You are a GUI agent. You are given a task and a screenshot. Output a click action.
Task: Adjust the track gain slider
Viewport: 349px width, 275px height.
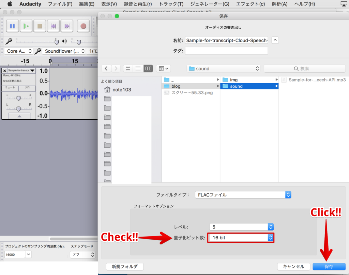point(19,98)
